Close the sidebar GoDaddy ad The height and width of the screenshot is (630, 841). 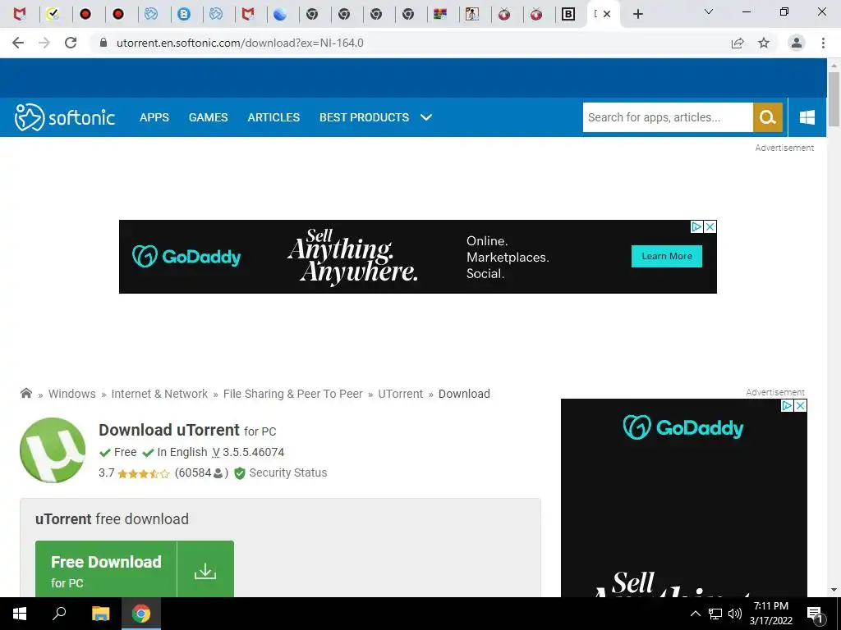[x=800, y=405]
